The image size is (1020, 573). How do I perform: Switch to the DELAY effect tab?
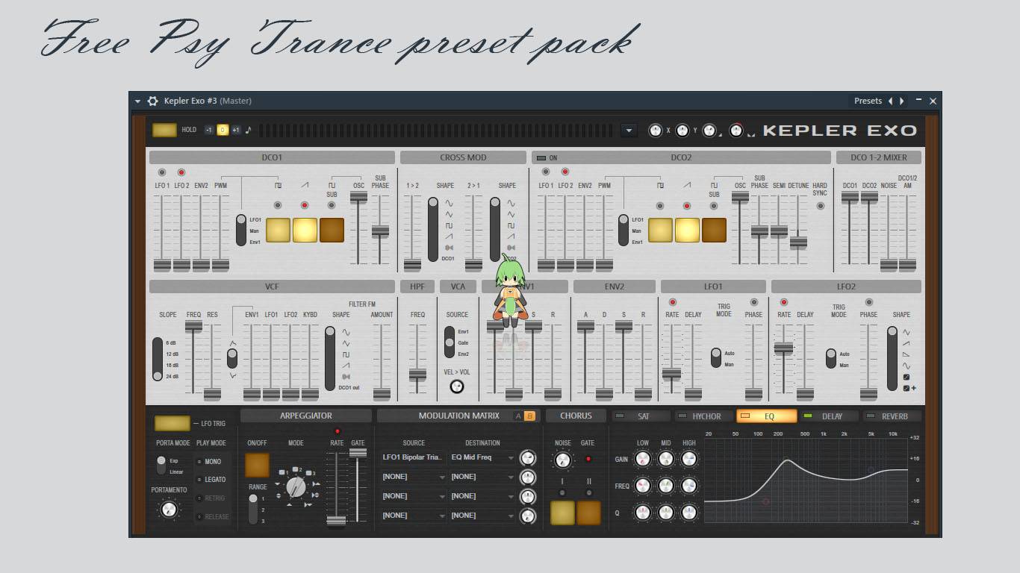coord(829,416)
